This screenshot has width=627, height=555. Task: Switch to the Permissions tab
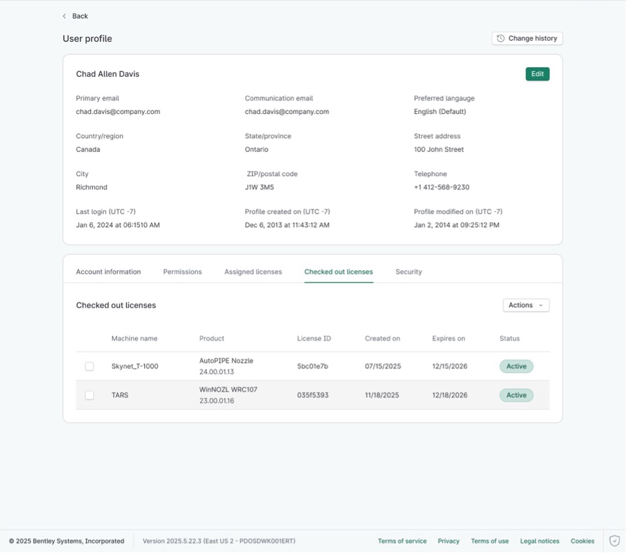point(182,271)
